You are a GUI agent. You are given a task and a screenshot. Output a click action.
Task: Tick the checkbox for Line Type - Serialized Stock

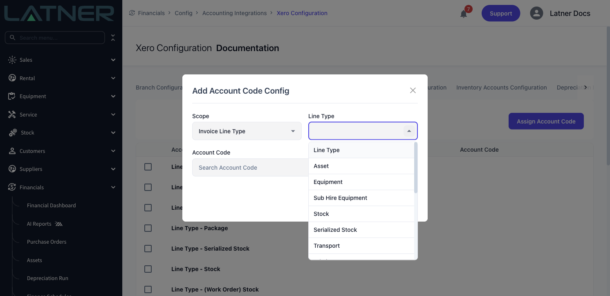pyautogui.click(x=148, y=249)
